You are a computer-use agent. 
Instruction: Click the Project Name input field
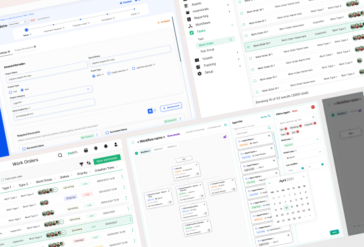tap(47, 72)
